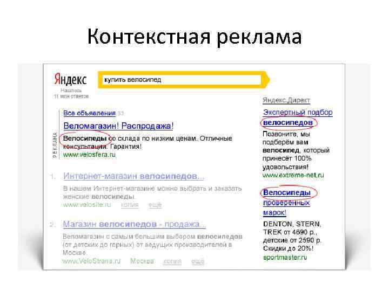389x291 pixels.
Task: Click text 'В нашем Интернет-магазине можно выбрать'
Action: tap(136, 189)
